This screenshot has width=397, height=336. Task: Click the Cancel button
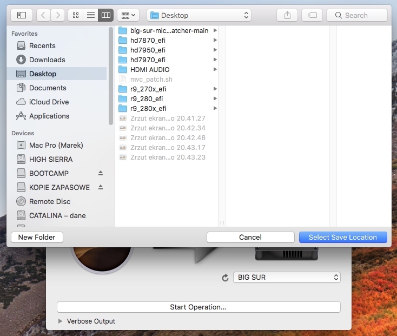[250, 237]
